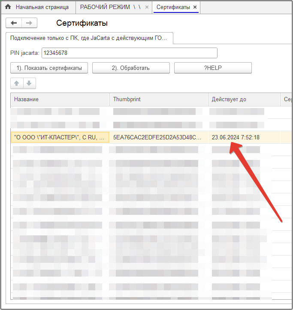Sort by the Действует до column header

click(244, 99)
